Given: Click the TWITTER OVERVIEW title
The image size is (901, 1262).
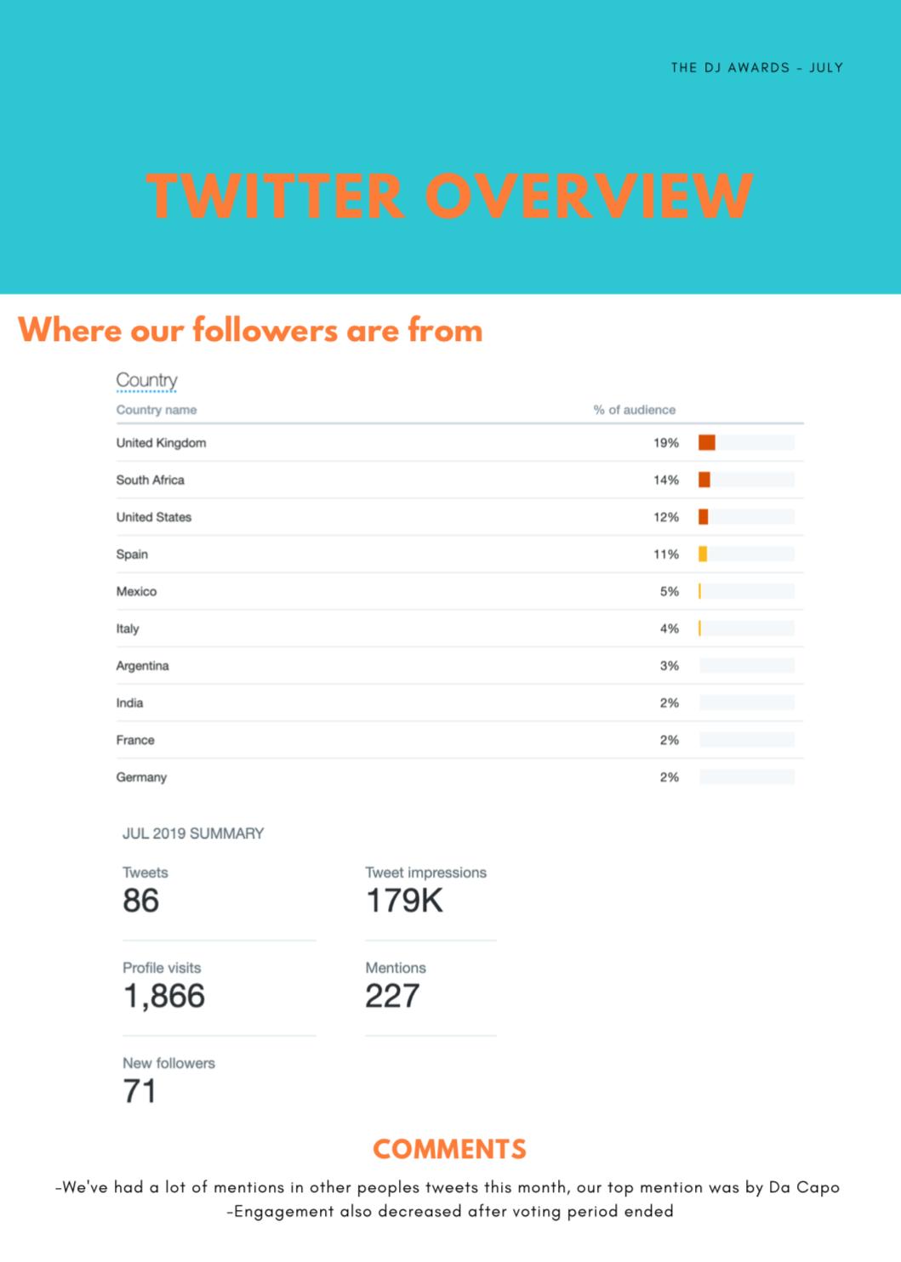Looking at the screenshot, I should 450,196.
